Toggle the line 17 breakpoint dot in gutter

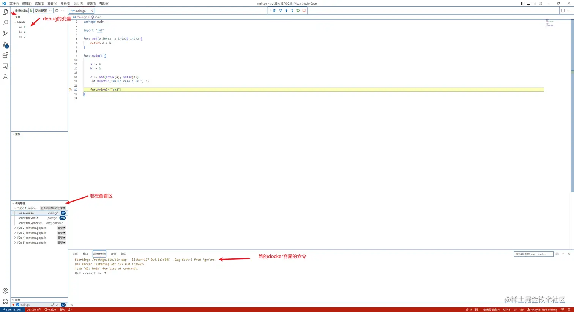[x=70, y=90]
